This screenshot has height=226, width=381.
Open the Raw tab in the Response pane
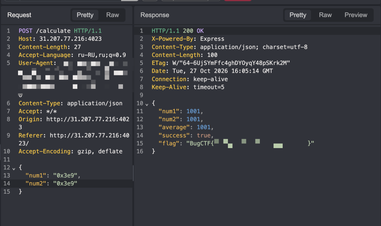tap(325, 15)
